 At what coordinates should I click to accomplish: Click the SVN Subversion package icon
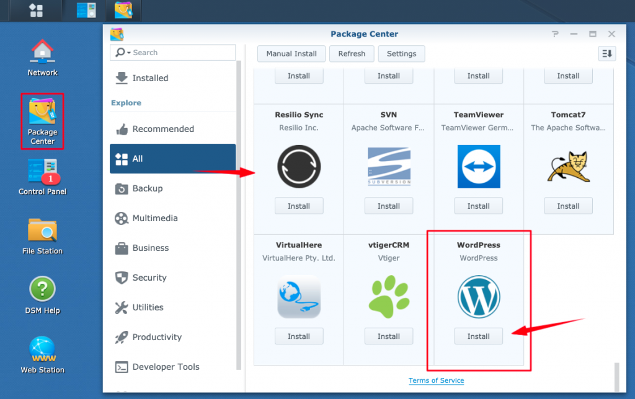click(x=389, y=166)
